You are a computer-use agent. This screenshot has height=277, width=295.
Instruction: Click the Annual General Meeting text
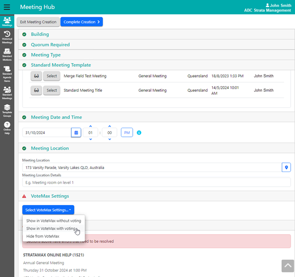tap(43, 263)
